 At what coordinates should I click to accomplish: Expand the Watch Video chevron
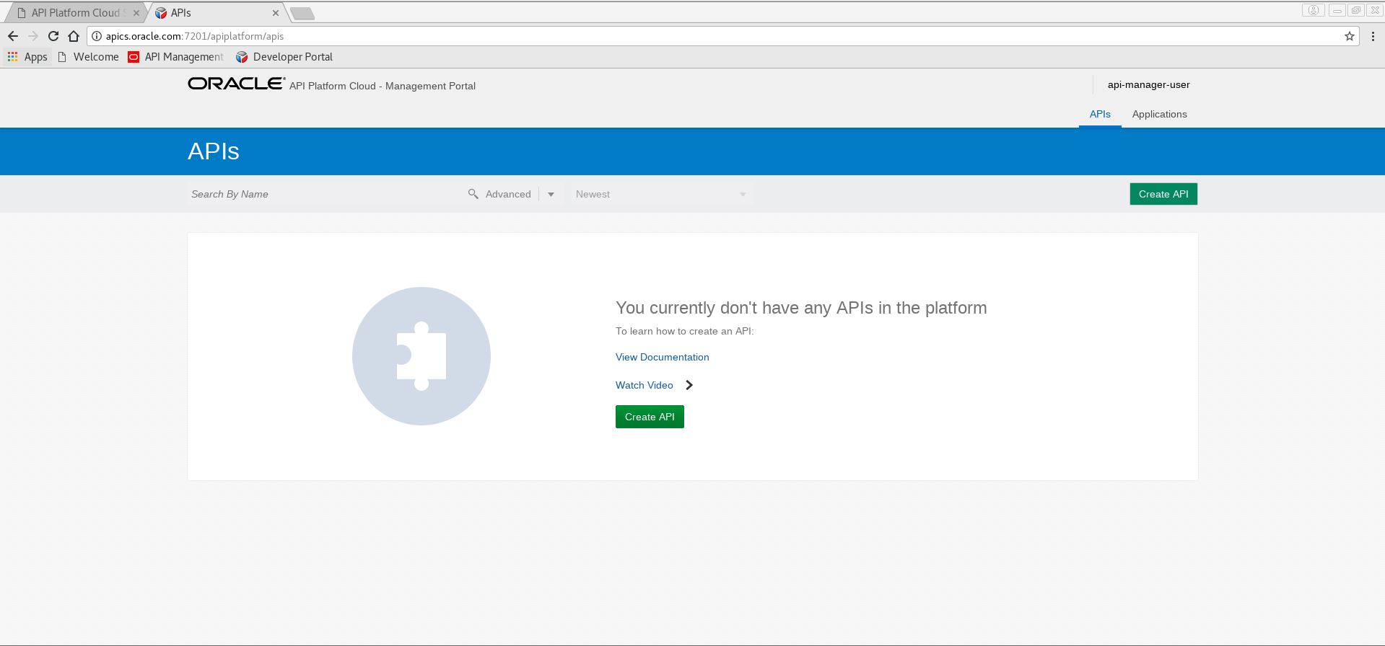coord(689,385)
